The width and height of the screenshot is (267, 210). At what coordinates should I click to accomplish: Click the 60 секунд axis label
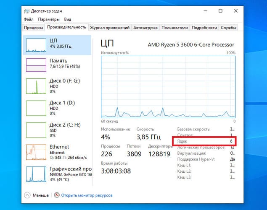(x=109, y=121)
